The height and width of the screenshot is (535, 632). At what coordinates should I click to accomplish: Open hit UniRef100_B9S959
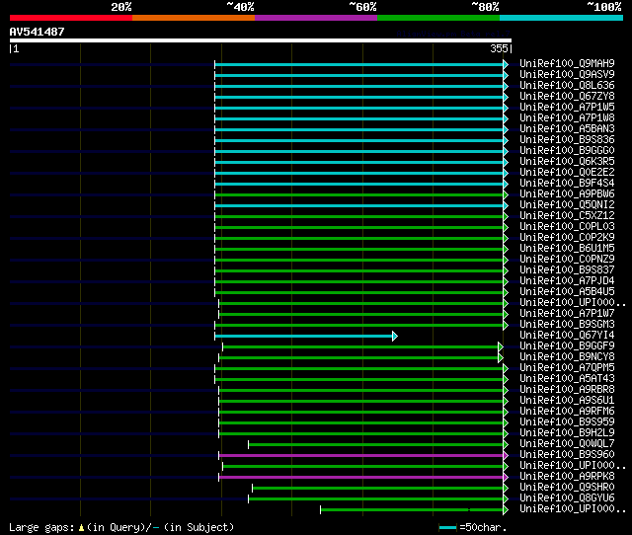click(567, 422)
